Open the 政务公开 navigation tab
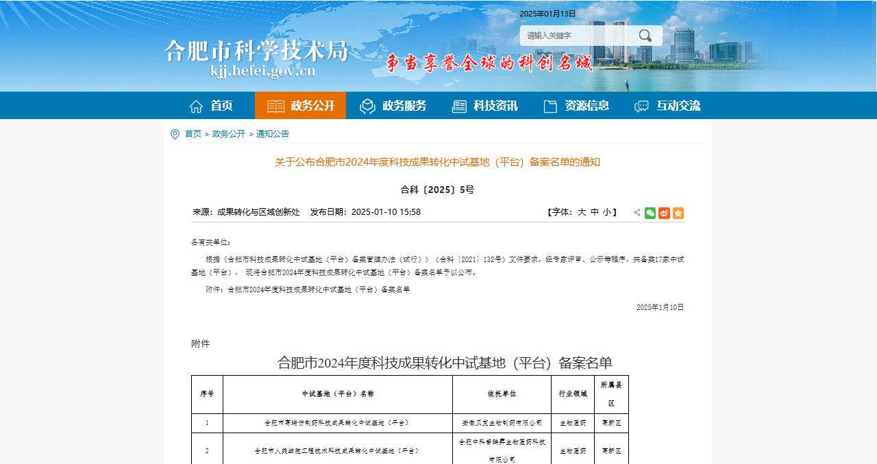Screen dimensions: 877x464 pos(300,106)
